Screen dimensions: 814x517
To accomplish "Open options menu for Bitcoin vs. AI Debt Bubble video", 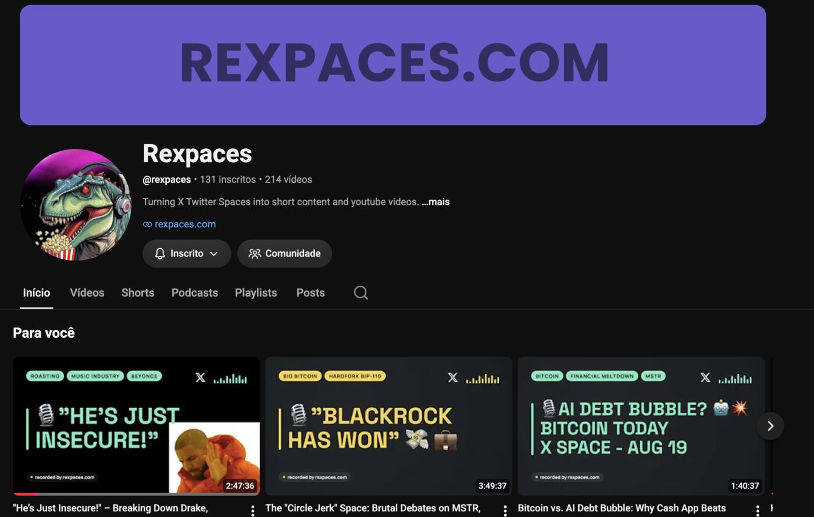I will (757, 511).
